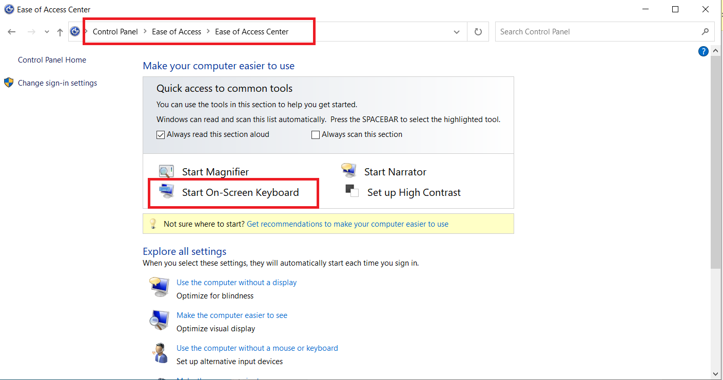Click the On-Screen Keyboard icon
The width and height of the screenshot is (723, 380).
(x=167, y=191)
